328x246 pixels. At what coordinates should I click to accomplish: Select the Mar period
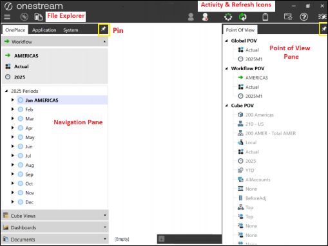[x=30, y=118]
